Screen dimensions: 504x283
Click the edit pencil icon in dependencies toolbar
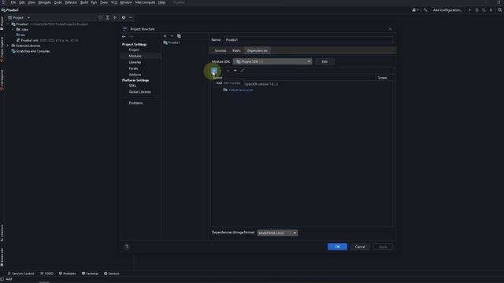coord(243,71)
